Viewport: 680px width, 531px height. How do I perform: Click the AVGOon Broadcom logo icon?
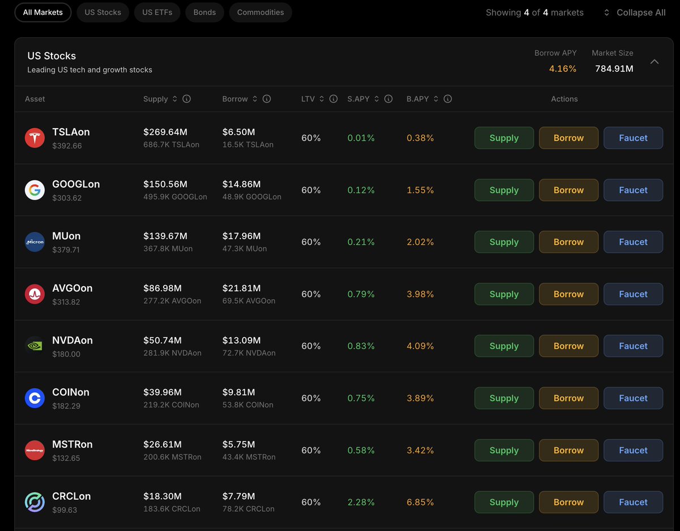pyautogui.click(x=35, y=294)
